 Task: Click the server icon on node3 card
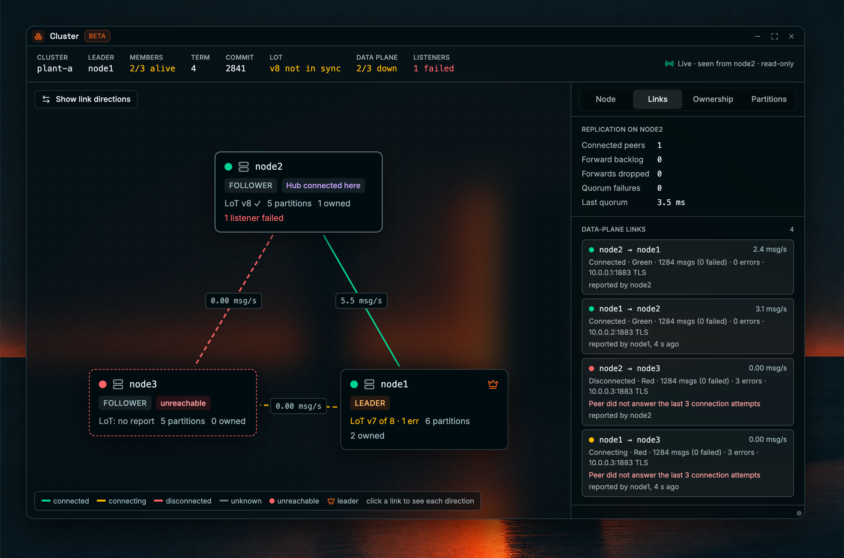(118, 384)
